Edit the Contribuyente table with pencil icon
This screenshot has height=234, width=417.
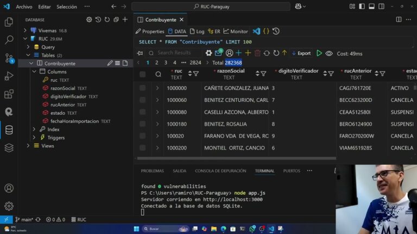(110, 63)
